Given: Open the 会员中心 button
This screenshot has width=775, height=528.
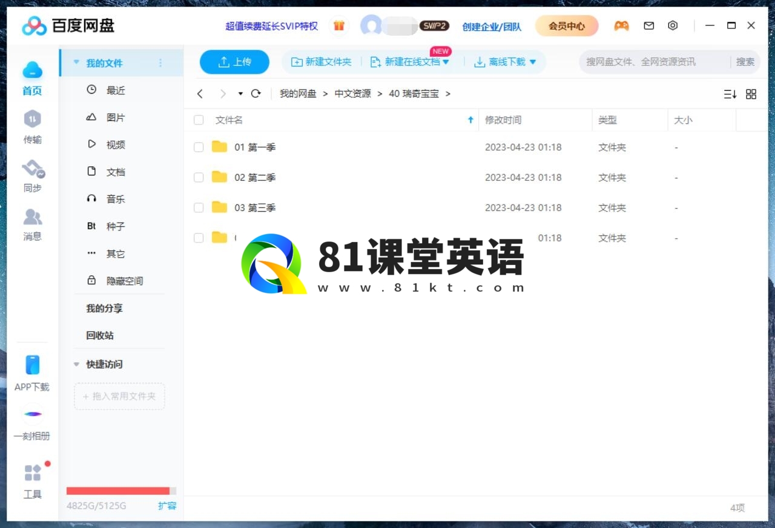Looking at the screenshot, I should (567, 26).
